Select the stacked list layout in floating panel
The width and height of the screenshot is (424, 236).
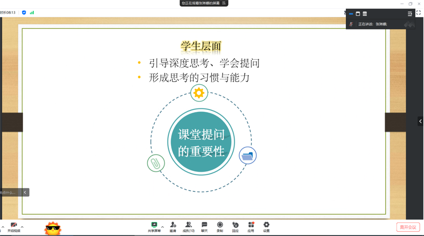coord(365,14)
